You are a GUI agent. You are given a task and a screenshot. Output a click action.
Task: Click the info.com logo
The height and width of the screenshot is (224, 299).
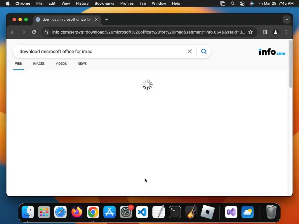[272, 52]
